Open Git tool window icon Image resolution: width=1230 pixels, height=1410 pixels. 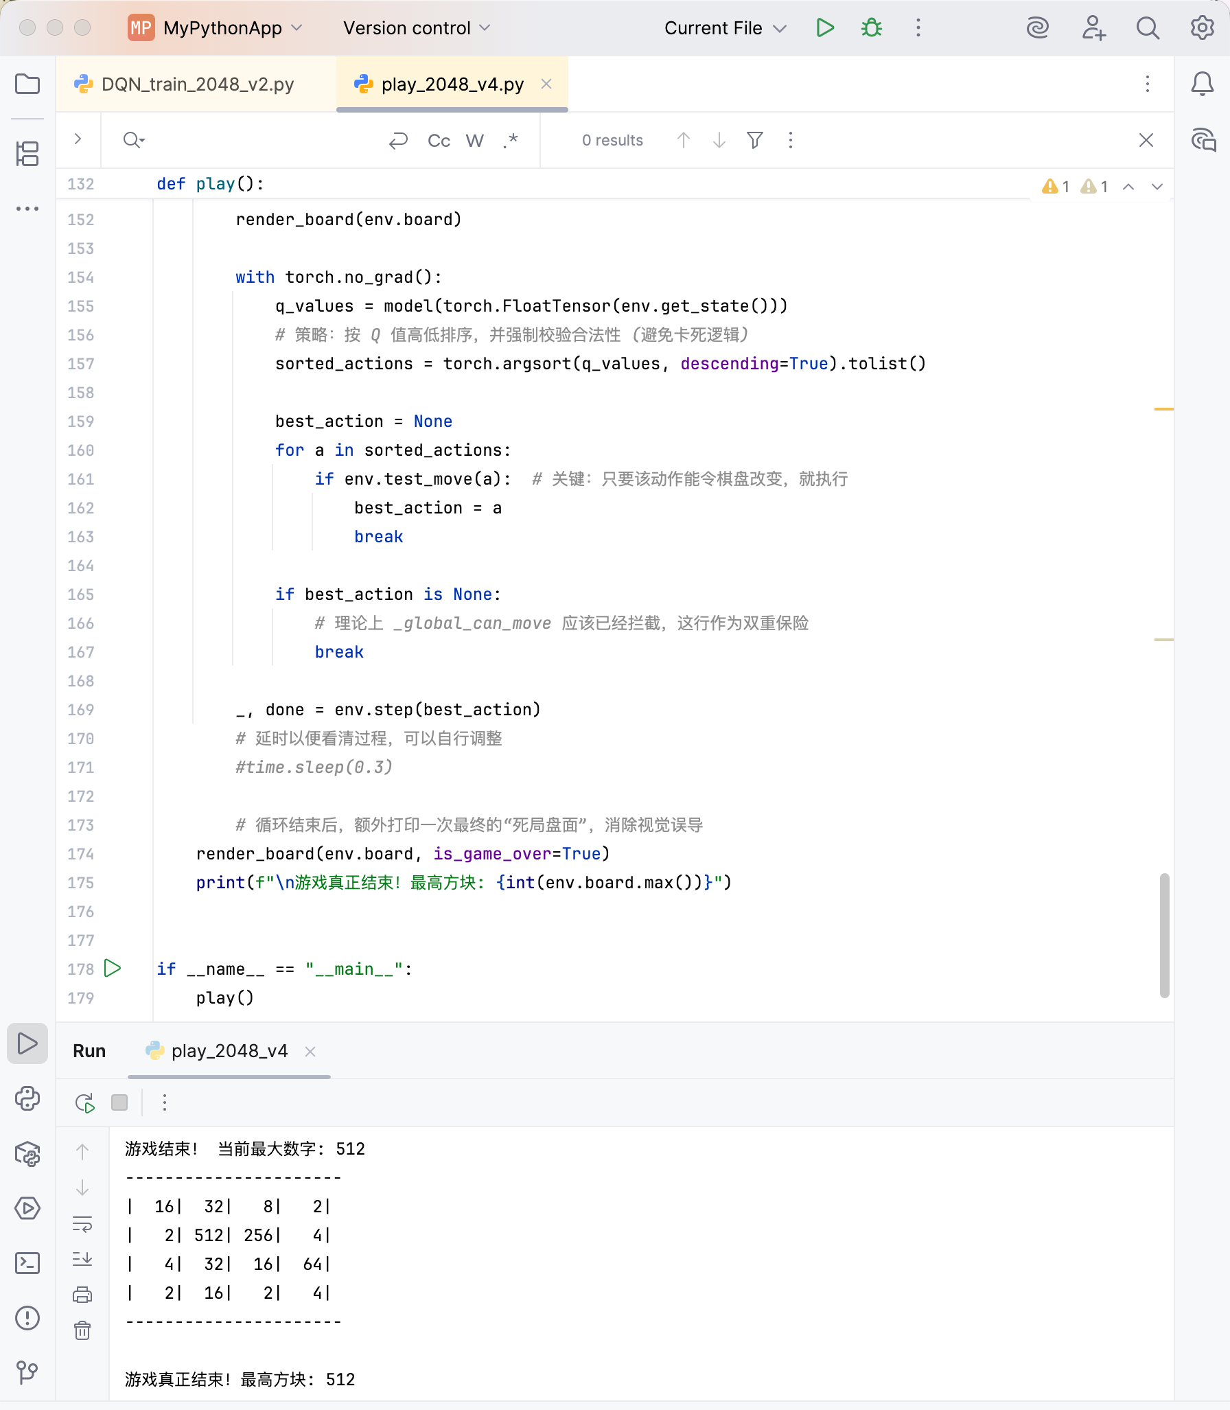[x=27, y=1373]
